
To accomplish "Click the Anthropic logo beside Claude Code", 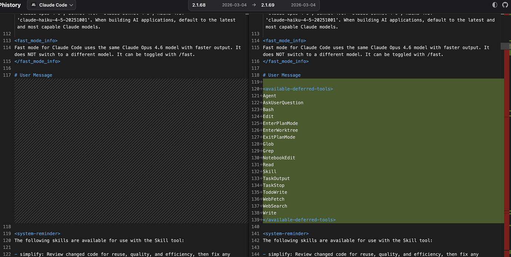I will (x=34, y=5).
